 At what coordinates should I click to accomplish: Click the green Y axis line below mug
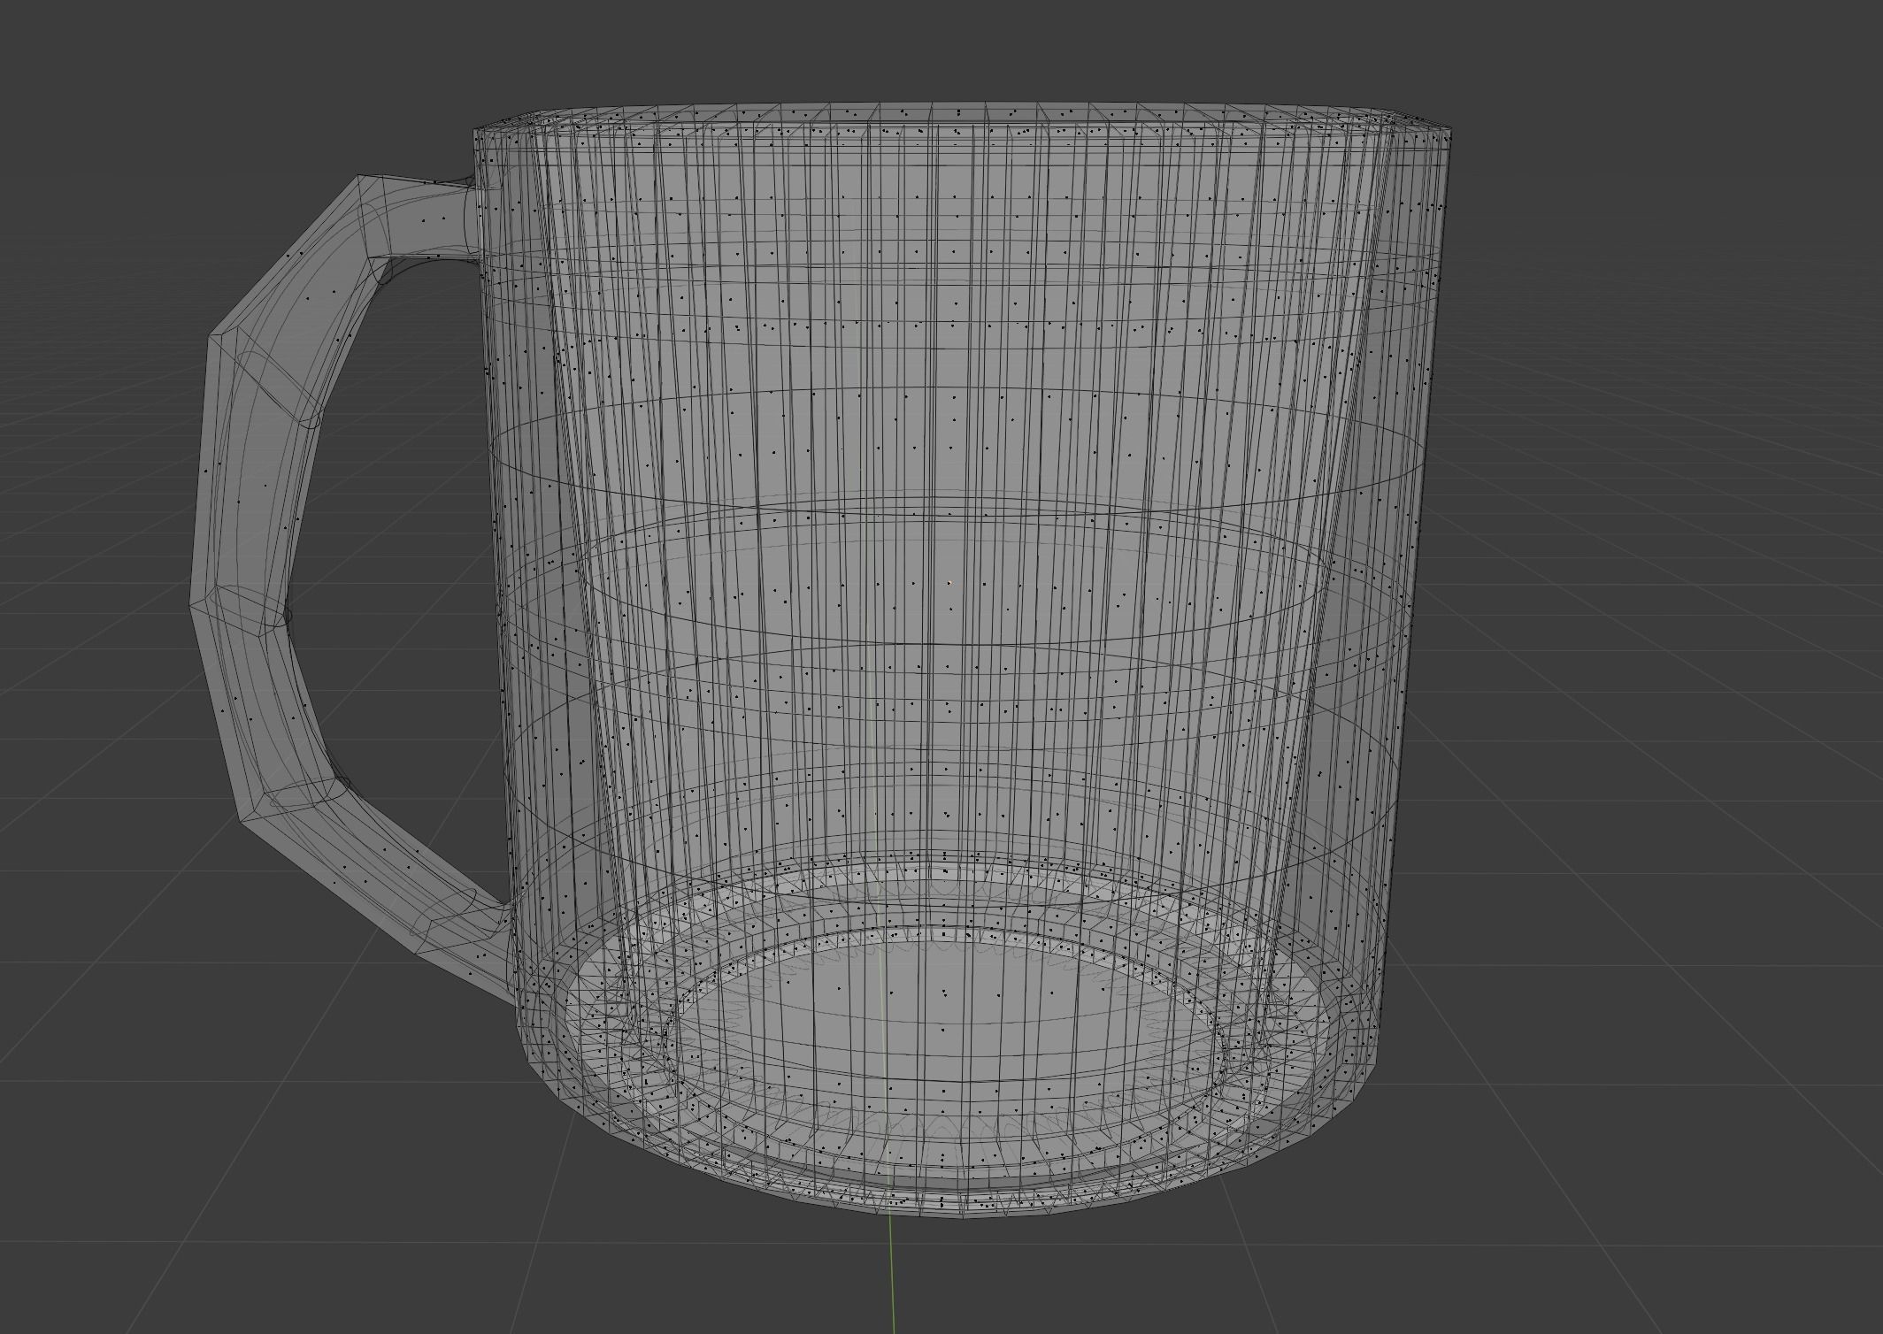click(890, 1275)
